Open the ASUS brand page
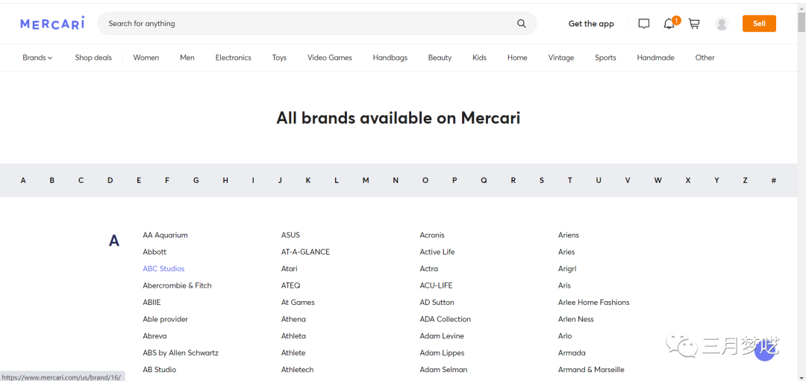This screenshot has height=381, width=806. pos(290,235)
